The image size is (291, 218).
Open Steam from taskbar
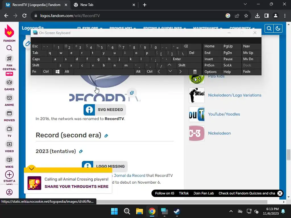tap(177, 211)
